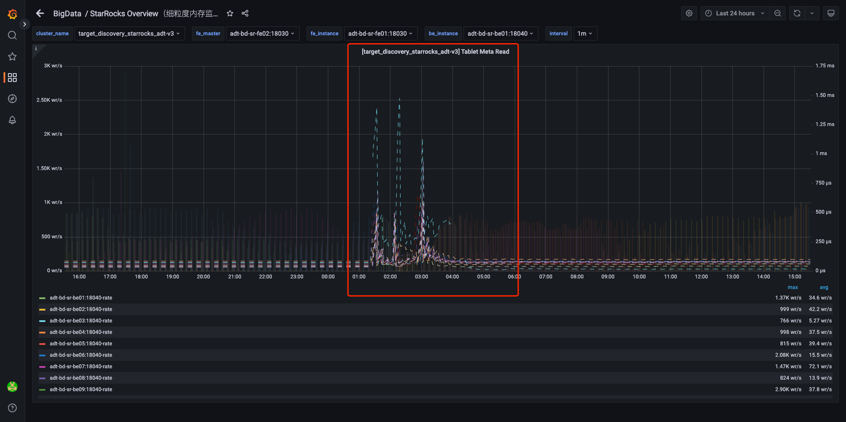Open the Last 24 hours time picker
This screenshot has height=422, width=846.
coord(735,13)
